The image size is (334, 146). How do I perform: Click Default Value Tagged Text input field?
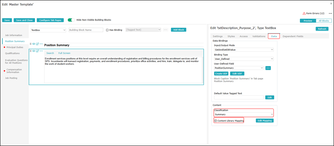point(239,98)
